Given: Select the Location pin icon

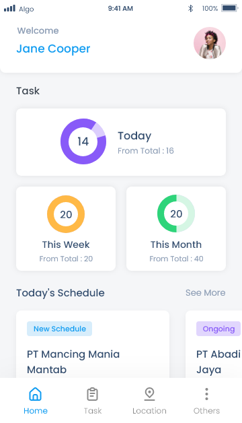Looking at the screenshot, I should tap(149, 394).
